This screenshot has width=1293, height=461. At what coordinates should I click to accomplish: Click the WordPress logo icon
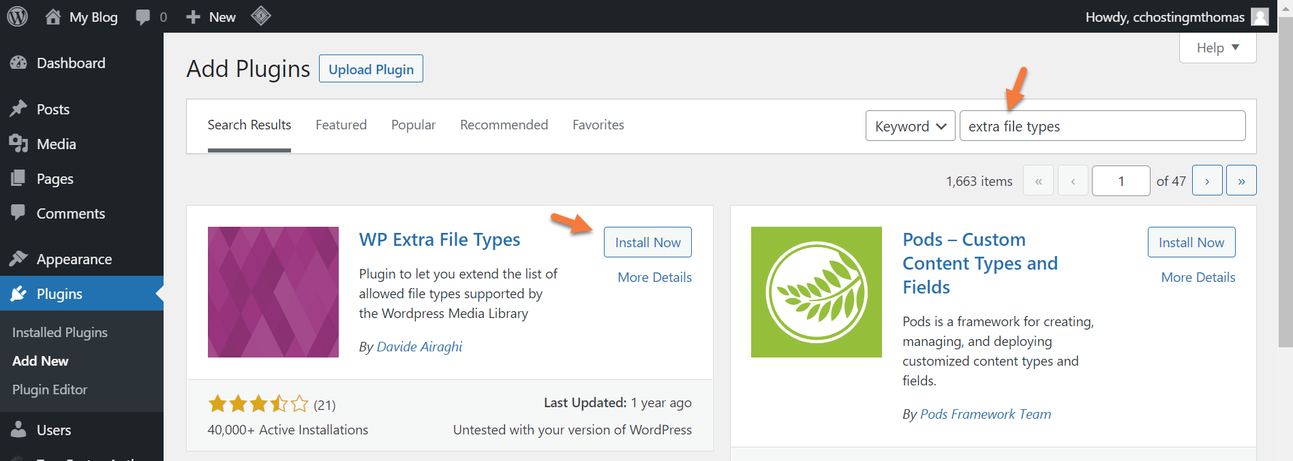click(17, 16)
